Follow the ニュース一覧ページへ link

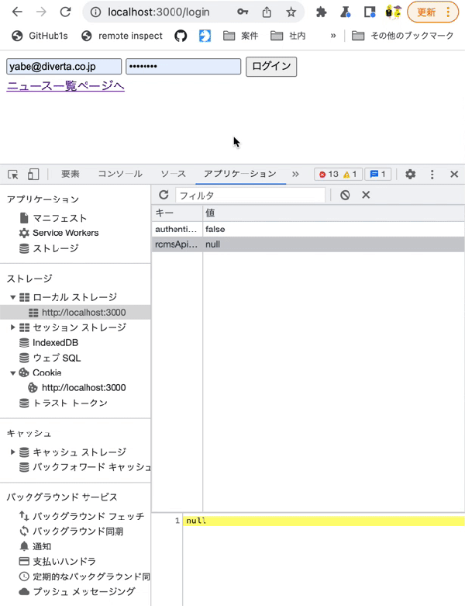(66, 86)
